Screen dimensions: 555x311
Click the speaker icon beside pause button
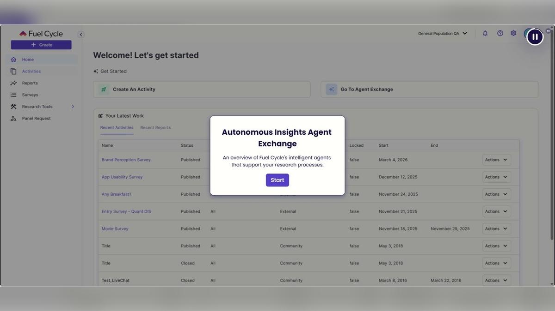coord(548,31)
